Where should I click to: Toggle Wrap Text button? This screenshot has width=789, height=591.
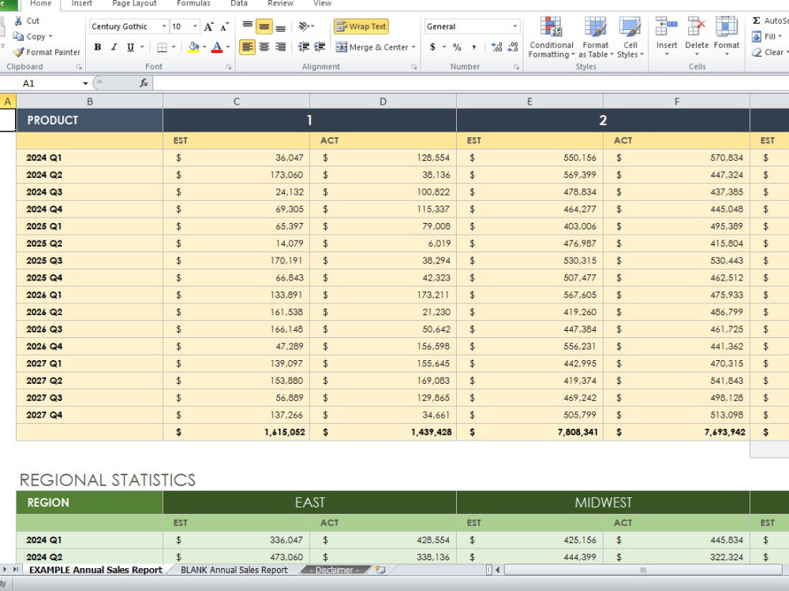tap(361, 26)
